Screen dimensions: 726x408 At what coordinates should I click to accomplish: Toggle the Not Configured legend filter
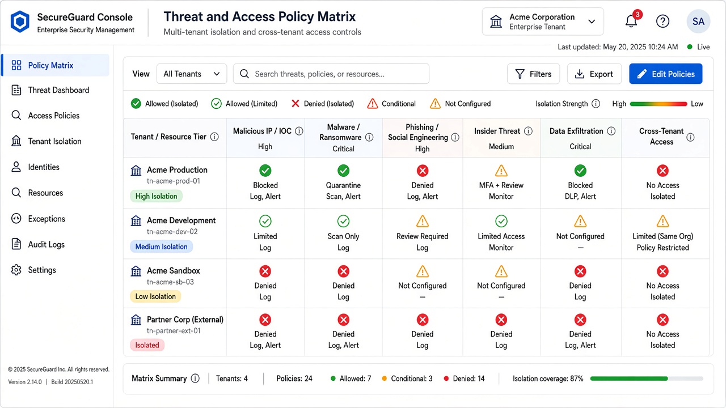point(460,104)
